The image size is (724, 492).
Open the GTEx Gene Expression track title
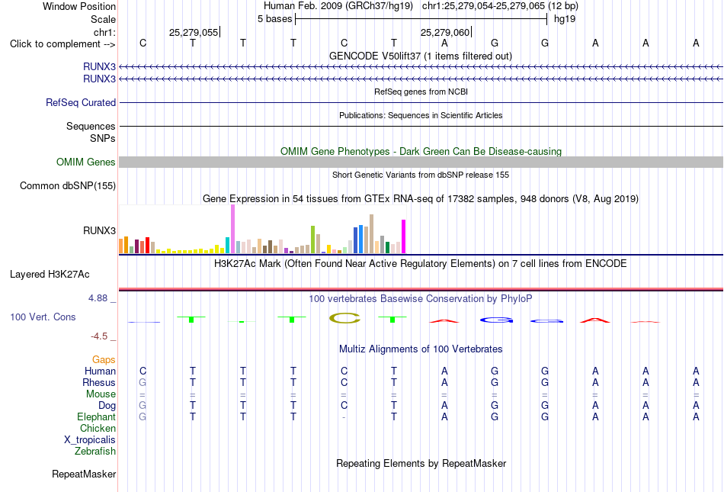pyautogui.click(x=421, y=198)
